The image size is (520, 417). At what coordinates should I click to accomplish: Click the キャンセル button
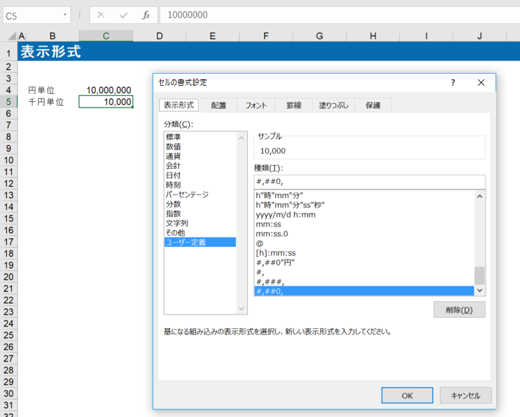click(465, 396)
